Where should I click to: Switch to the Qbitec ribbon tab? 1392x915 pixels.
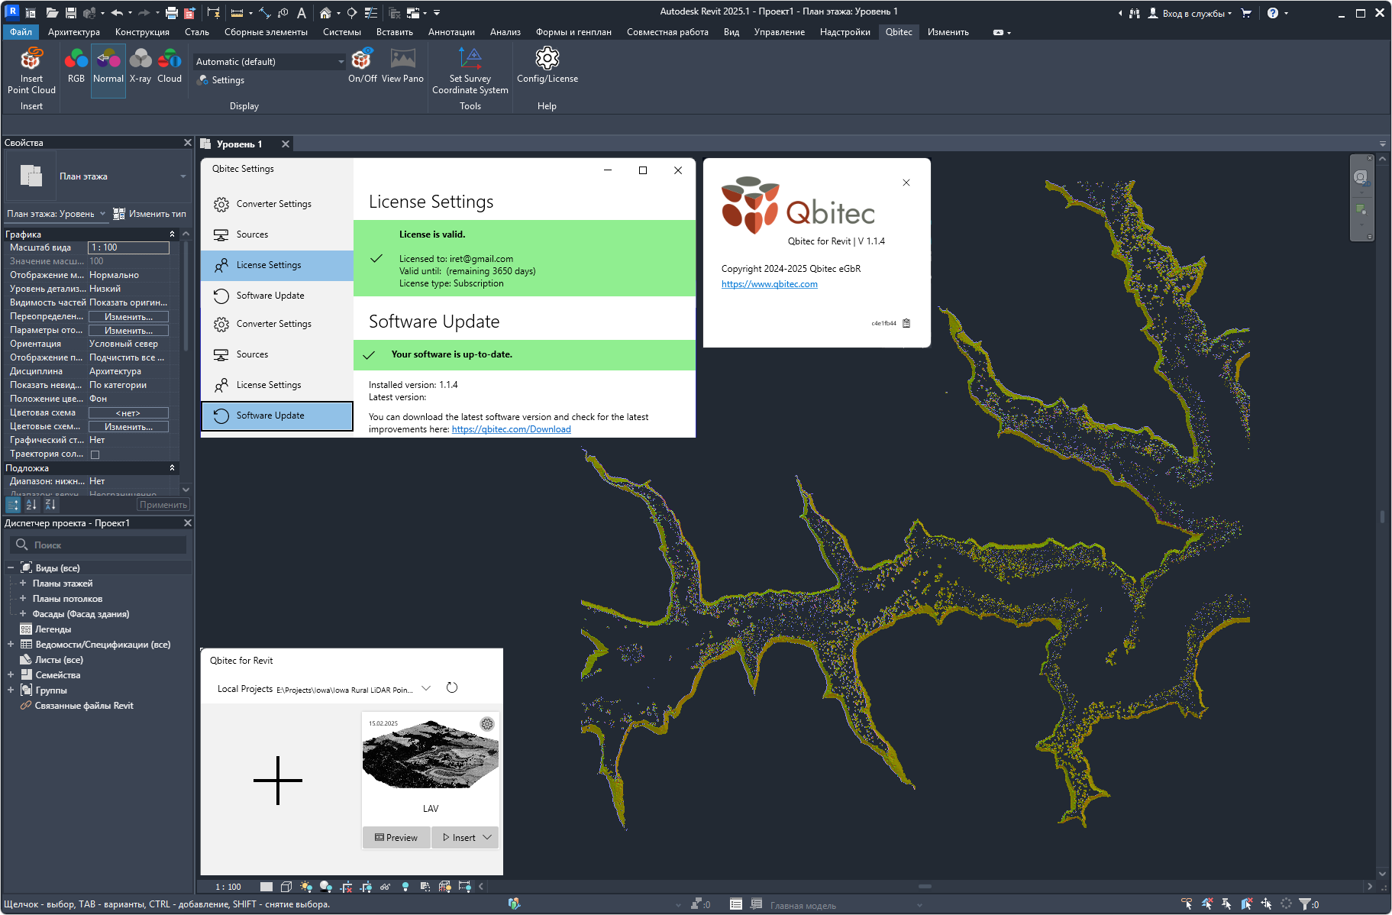point(899,32)
